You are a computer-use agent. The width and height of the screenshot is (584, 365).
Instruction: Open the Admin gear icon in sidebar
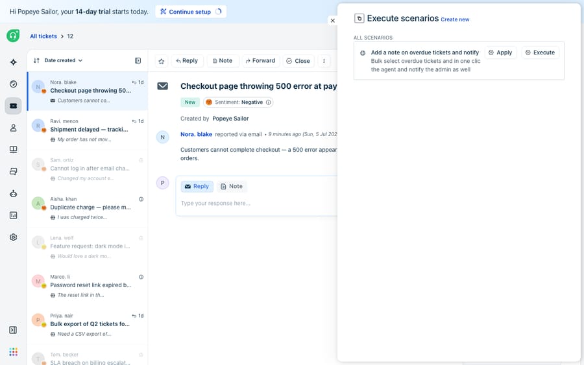click(x=14, y=237)
